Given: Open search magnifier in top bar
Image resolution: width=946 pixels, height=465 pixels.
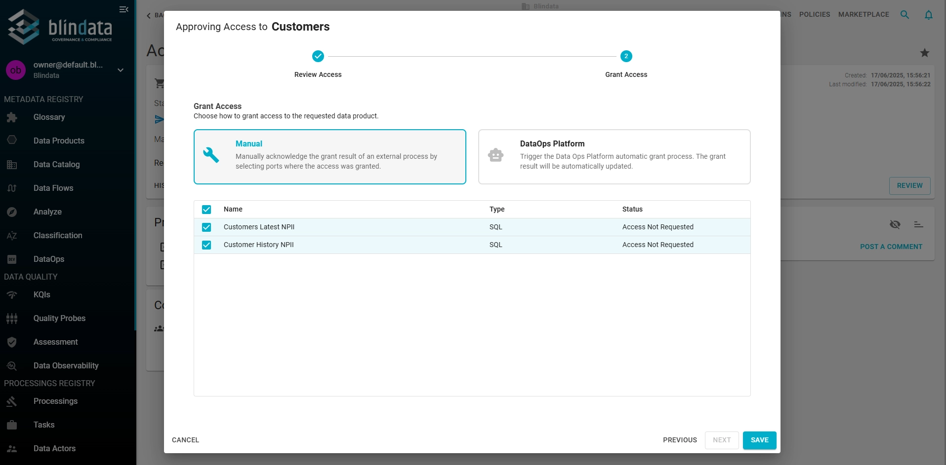Looking at the screenshot, I should click(x=905, y=15).
